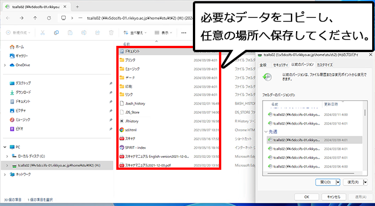The height and width of the screenshot is (206, 375).
Task: Switch to the 全般 tab in Properties
Action: pyautogui.click(x=263, y=65)
